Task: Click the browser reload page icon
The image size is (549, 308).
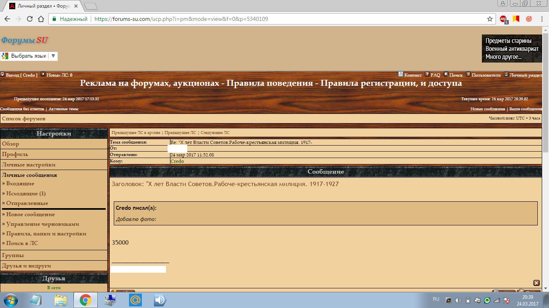Action: pos(30,19)
